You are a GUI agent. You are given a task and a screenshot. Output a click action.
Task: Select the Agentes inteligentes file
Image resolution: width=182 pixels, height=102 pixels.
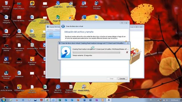tap(32, 89)
